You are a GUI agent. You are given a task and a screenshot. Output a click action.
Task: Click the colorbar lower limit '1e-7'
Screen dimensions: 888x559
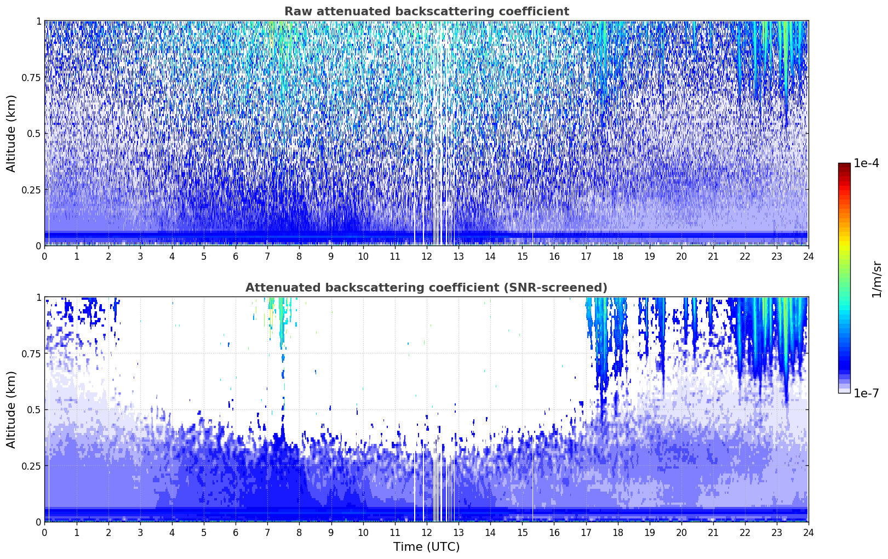(866, 393)
